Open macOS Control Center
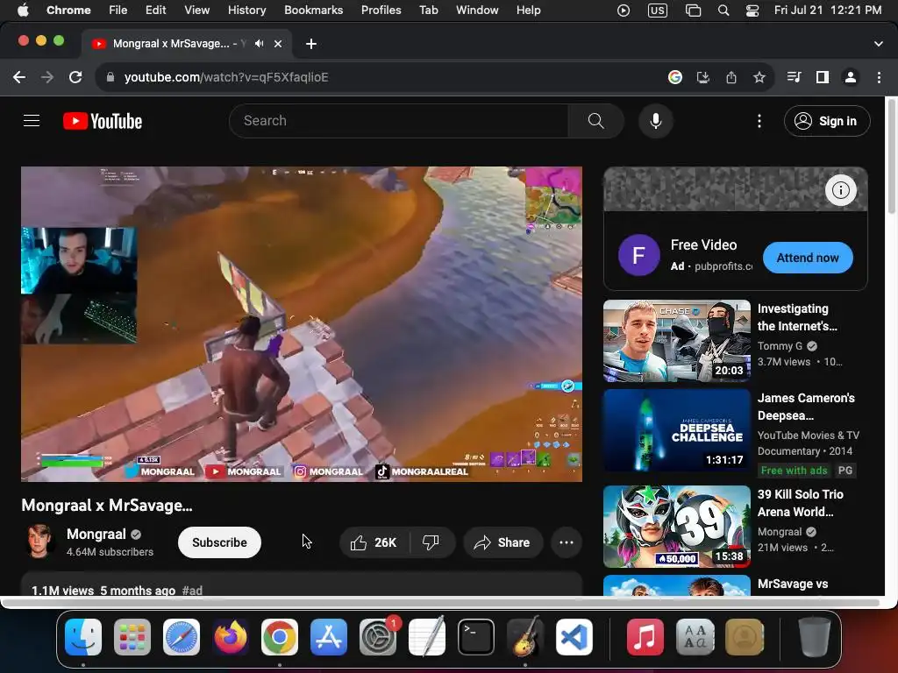 752,10
